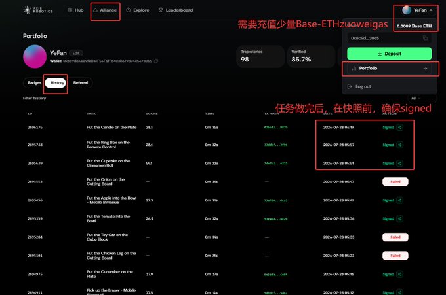Share the signed trajectory 2694975
The image size is (446, 295).
coord(399,274)
